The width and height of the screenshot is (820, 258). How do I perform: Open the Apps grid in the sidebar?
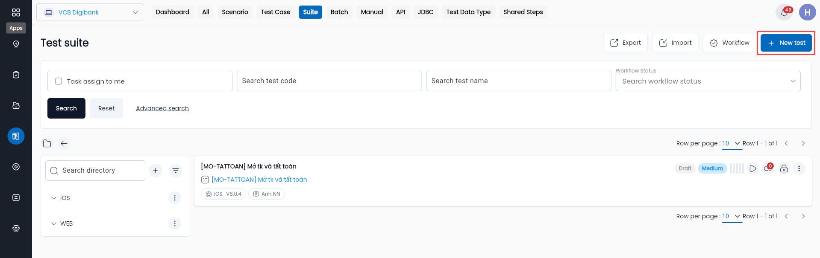(x=16, y=12)
